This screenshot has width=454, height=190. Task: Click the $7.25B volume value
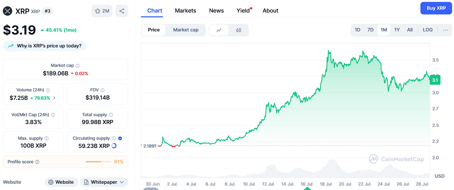[x=19, y=98]
